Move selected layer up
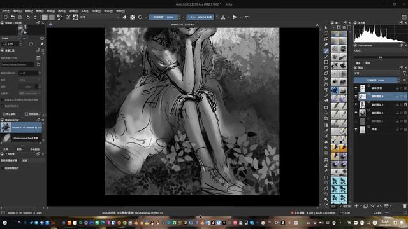This screenshot has height=229, width=408. pyautogui.click(x=380, y=206)
